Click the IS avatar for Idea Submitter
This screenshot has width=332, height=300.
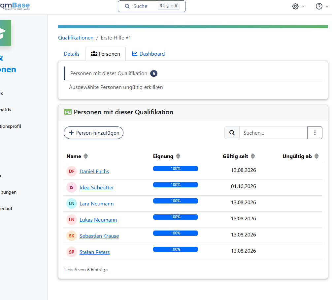72,187
